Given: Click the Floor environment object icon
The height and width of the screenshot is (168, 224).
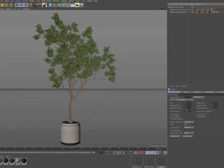Looking at the screenshot, I should [73, 5].
